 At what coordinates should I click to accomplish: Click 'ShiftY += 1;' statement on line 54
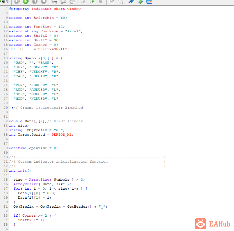[31, 220]
